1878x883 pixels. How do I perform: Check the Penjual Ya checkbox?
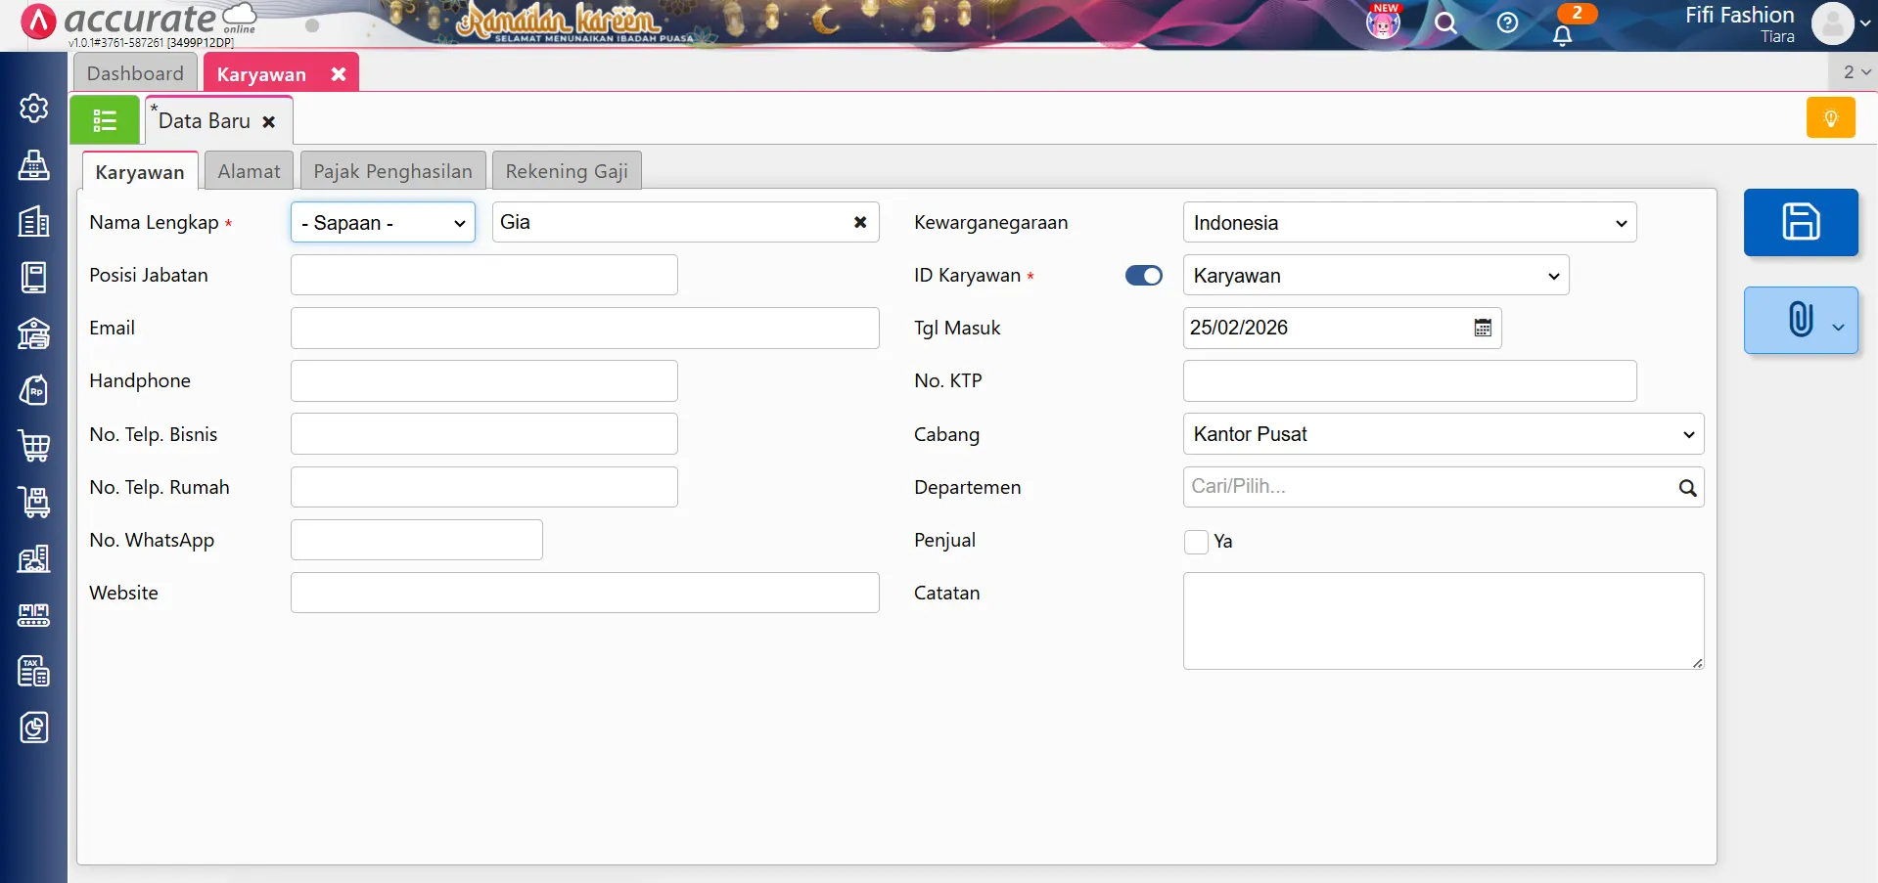1195,541
